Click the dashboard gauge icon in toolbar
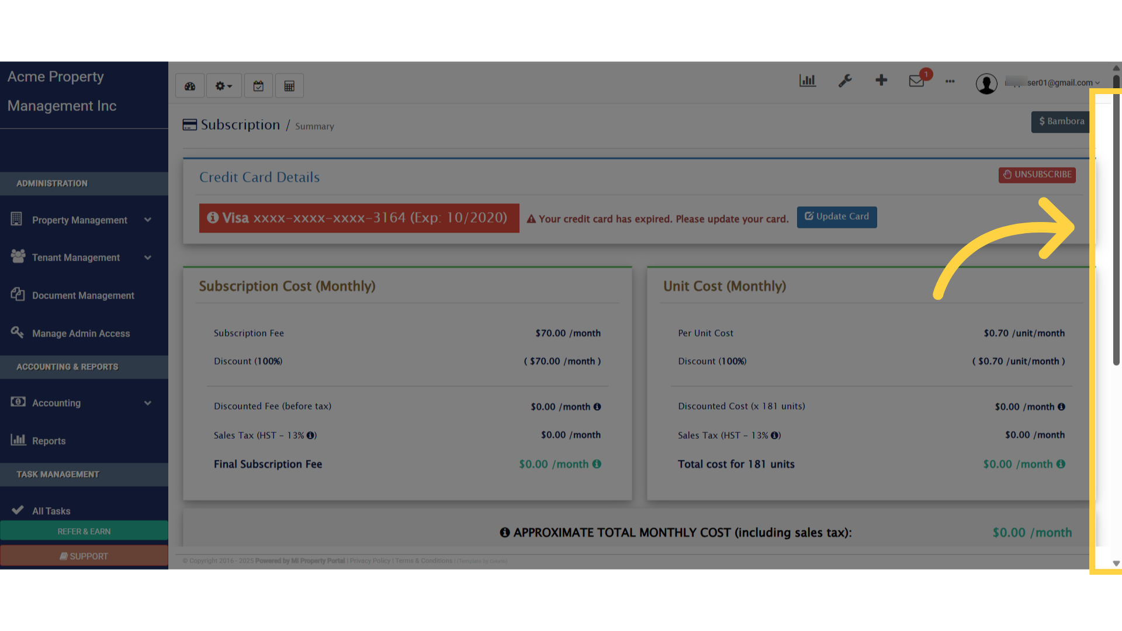The height and width of the screenshot is (631, 1122). pyautogui.click(x=190, y=86)
